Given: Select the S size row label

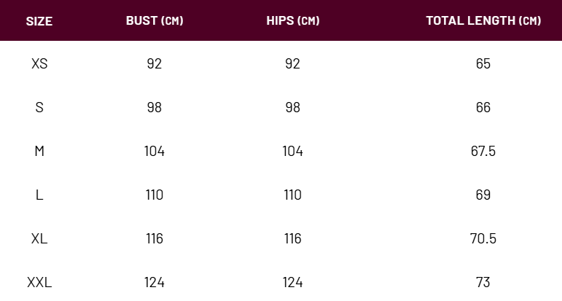Looking at the screenshot, I should point(39,108).
